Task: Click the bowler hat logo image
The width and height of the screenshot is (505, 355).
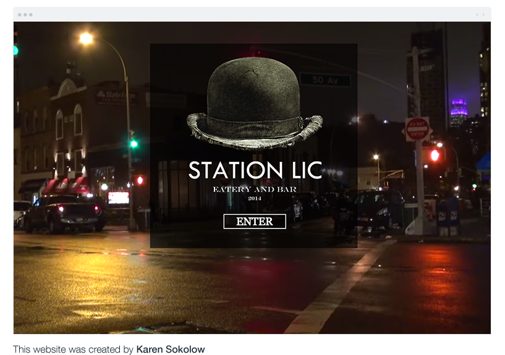Action: 255,104
